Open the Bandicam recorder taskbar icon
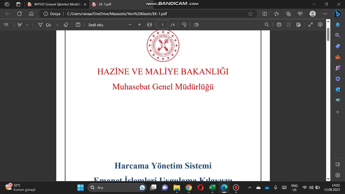 point(236,188)
